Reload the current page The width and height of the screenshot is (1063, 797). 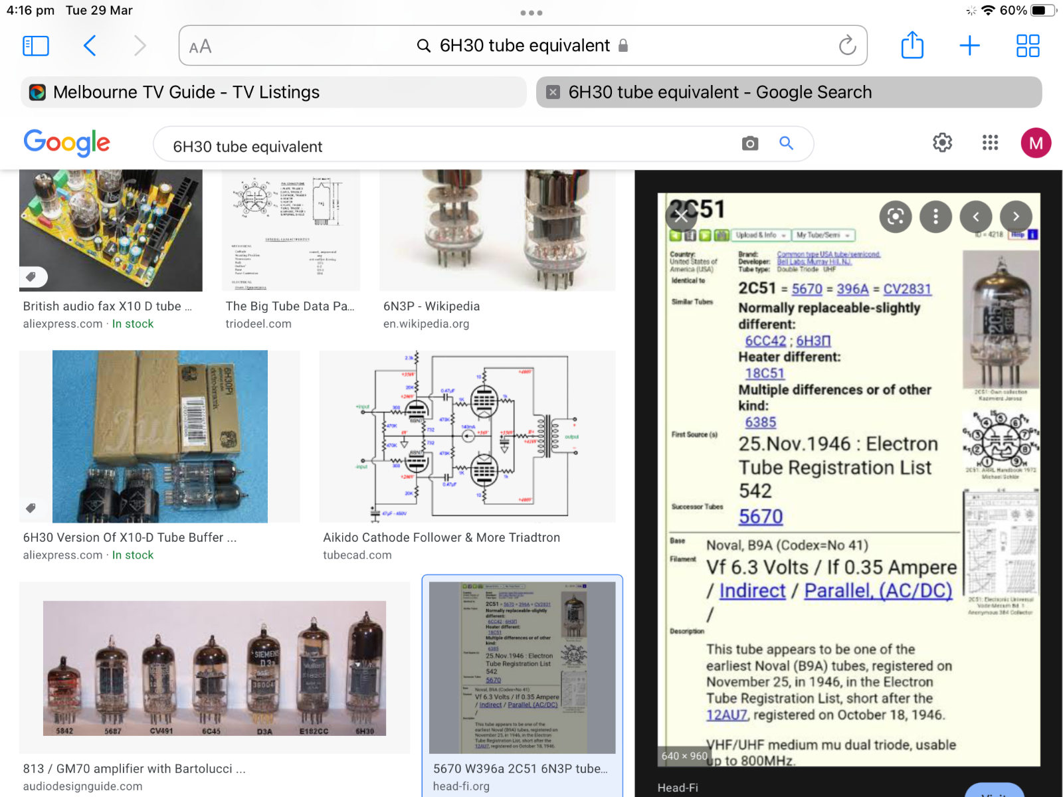pos(847,46)
